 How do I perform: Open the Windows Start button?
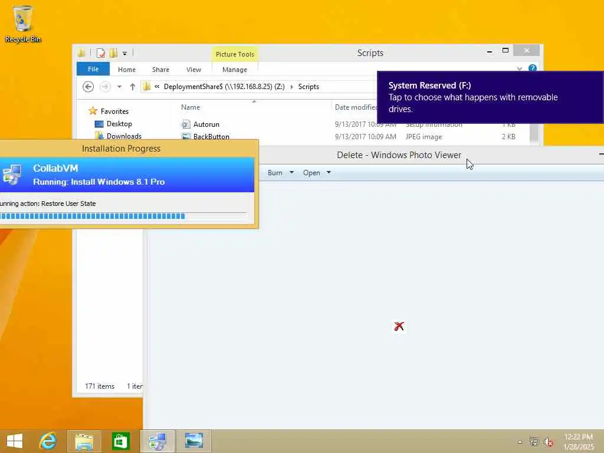(x=15, y=441)
